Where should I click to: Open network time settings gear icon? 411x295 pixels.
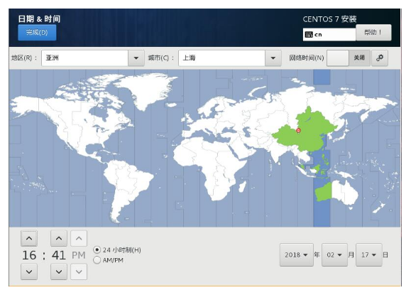coord(380,58)
